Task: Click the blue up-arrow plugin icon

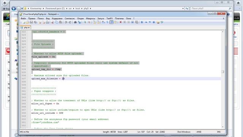Action: (x=146, y=22)
